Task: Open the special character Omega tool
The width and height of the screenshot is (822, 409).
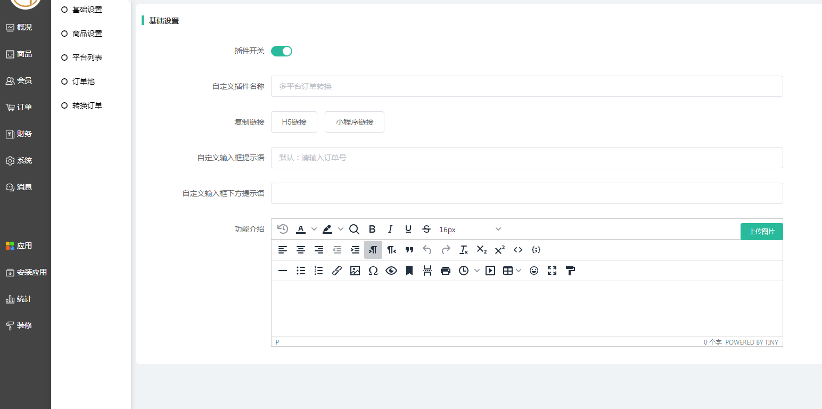Action: pos(373,271)
